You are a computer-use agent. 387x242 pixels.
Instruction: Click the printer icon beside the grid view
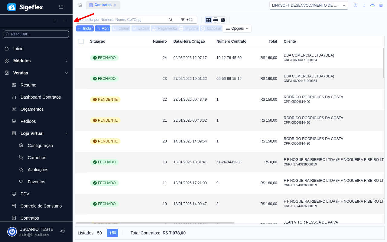pyautogui.click(x=216, y=20)
